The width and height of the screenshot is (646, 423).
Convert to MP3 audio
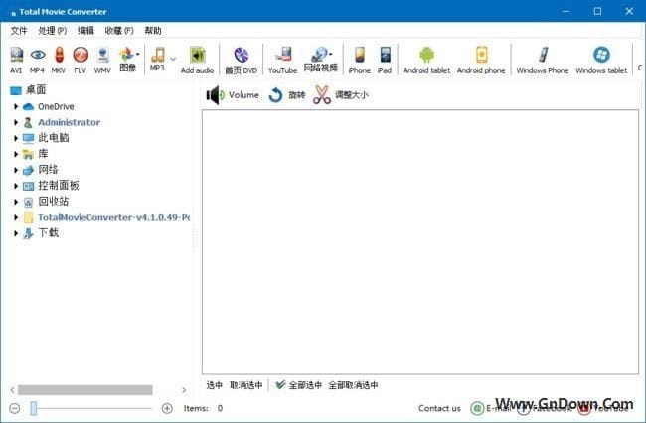157,59
